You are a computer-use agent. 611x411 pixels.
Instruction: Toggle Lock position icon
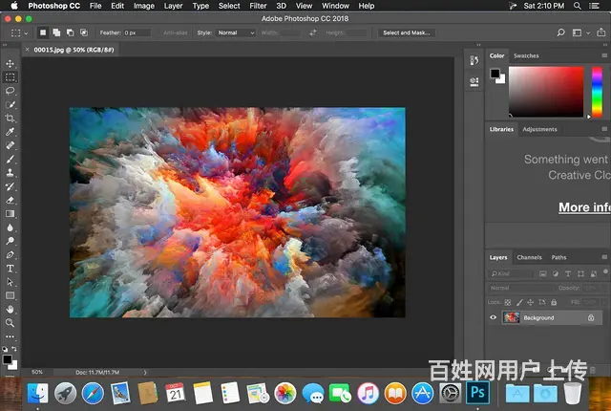click(531, 302)
